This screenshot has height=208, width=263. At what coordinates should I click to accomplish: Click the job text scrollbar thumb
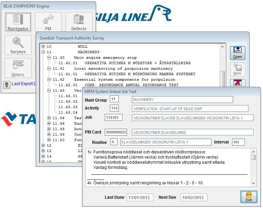coord(253,157)
